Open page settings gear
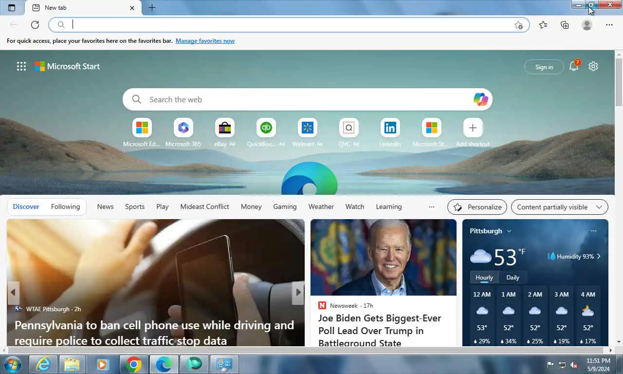 click(x=593, y=66)
